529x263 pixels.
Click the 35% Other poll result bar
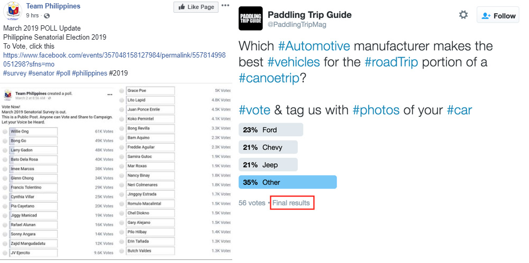(x=287, y=182)
